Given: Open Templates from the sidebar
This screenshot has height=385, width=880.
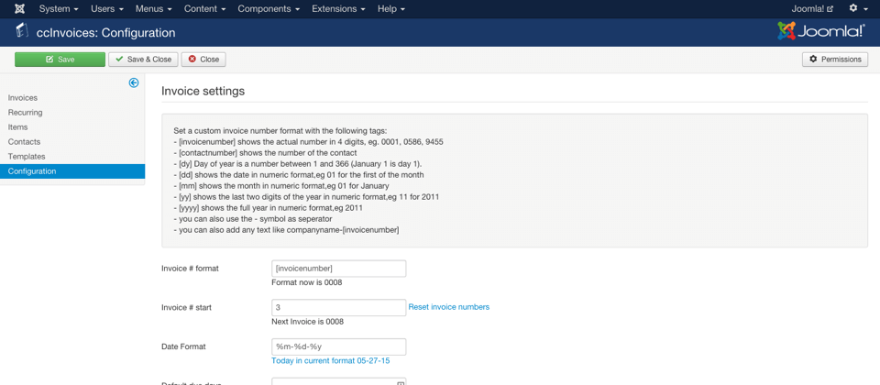Looking at the screenshot, I should pos(27,157).
